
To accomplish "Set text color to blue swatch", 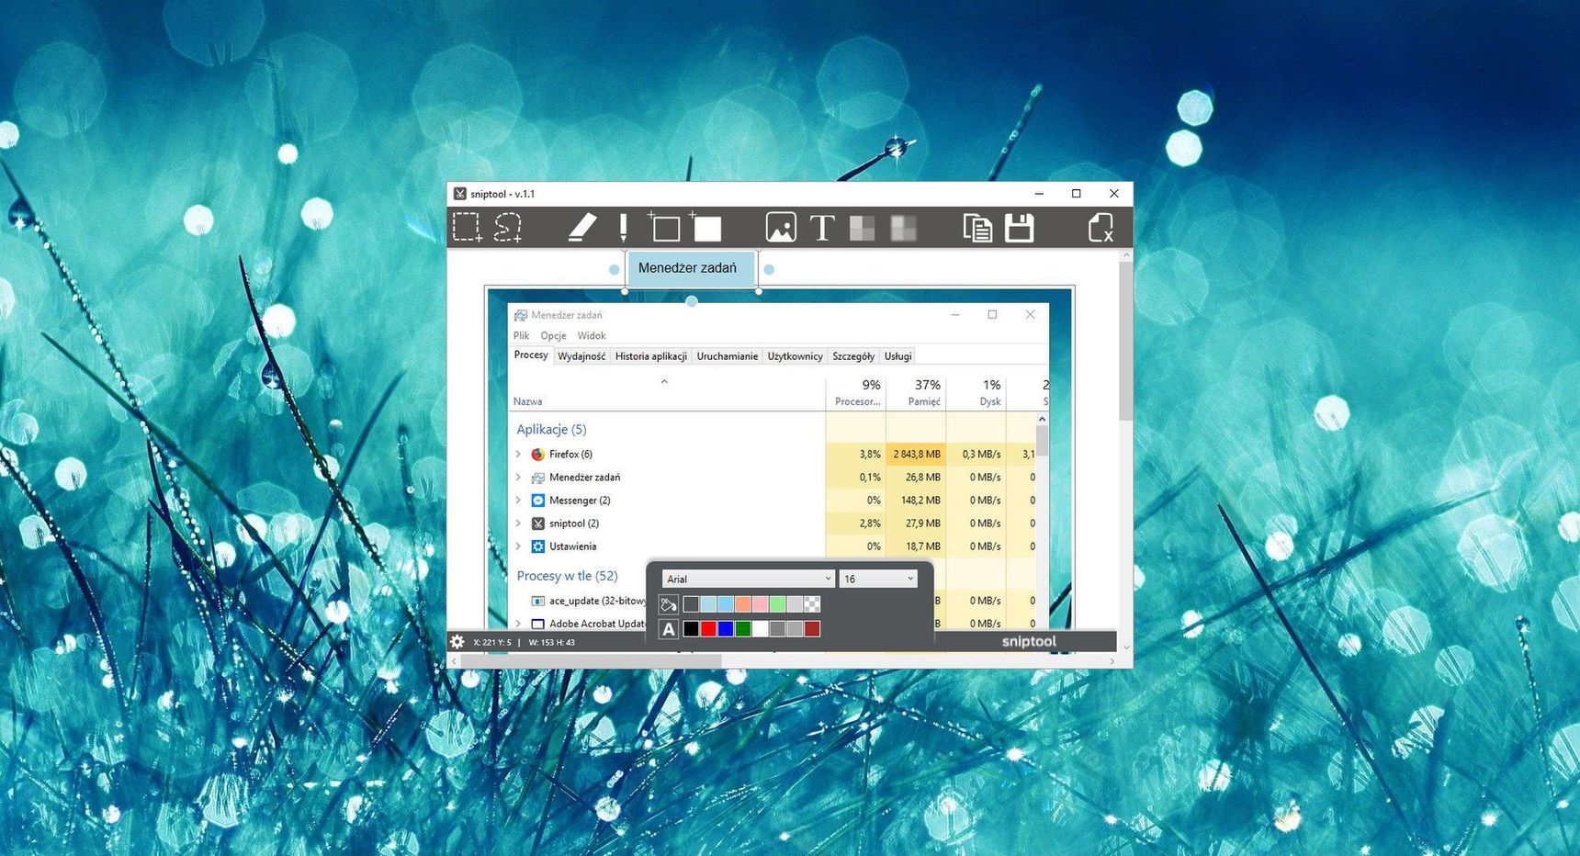I will 726,629.
